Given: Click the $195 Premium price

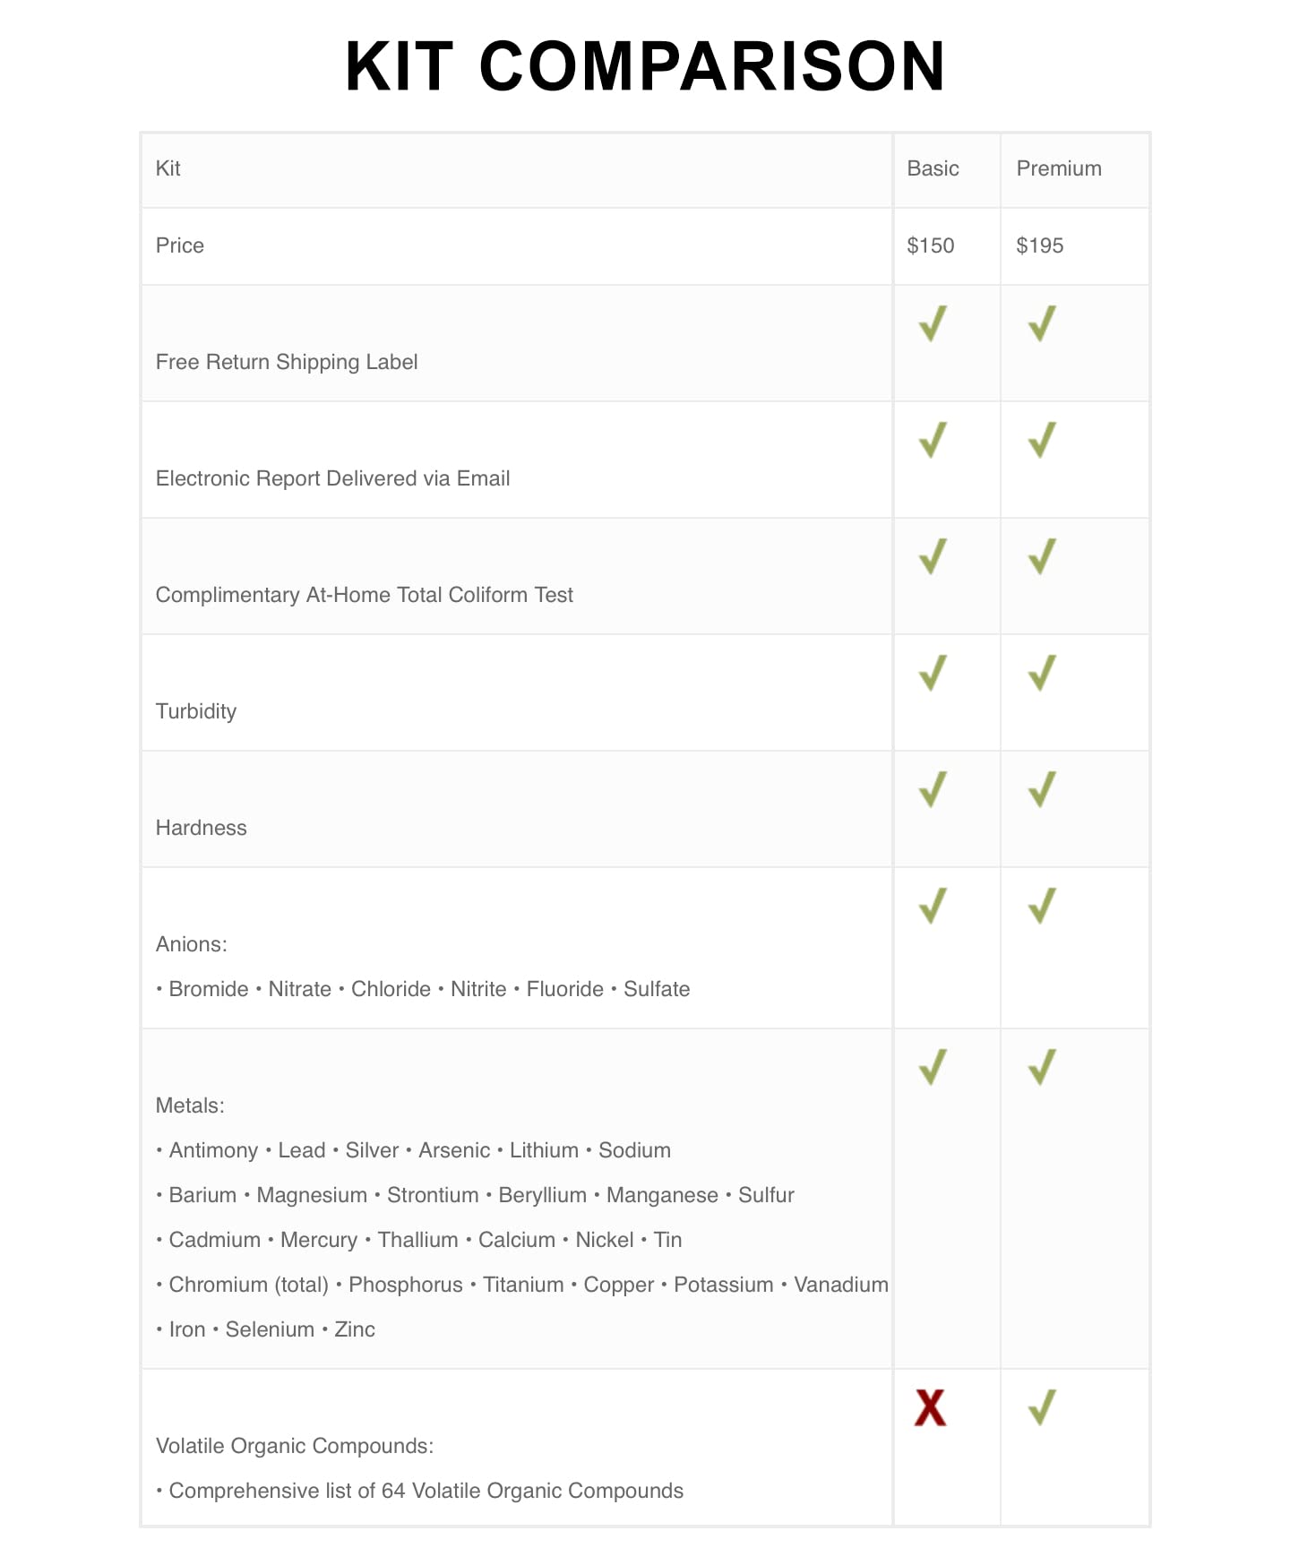Looking at the screenshot, I should coord(1040,245).
